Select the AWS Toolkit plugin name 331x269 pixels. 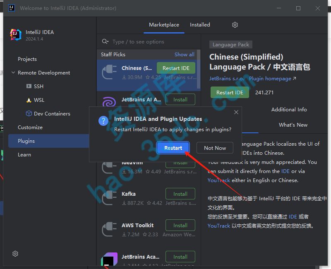[137, 225]
